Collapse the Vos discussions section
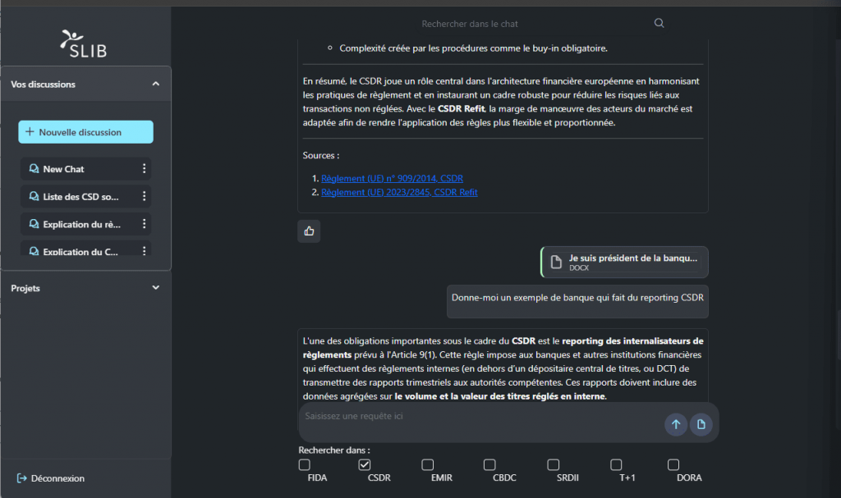This screenshot has height=498, width=841. coord(156,84)
